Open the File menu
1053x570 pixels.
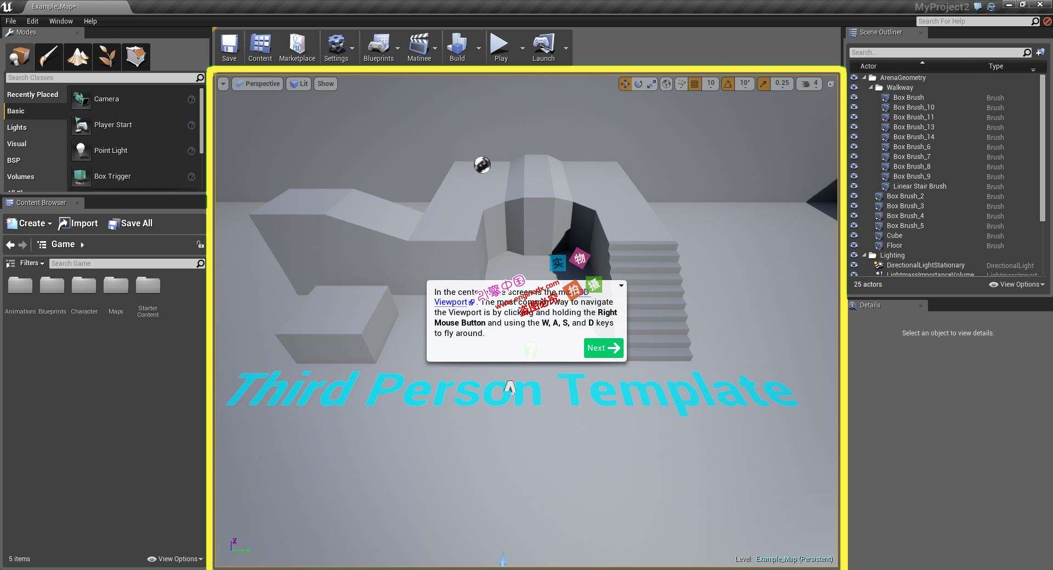click(10, 21)
